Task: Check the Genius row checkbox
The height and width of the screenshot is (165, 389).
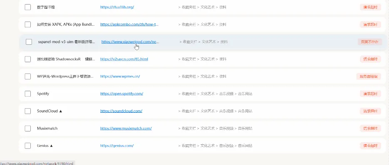Action: coord(27,146)
